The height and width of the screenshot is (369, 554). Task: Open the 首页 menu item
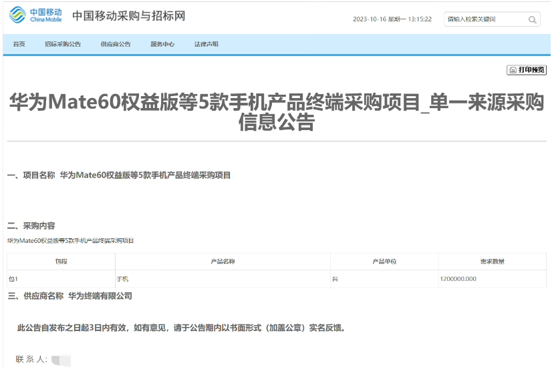tap(19, 44)
